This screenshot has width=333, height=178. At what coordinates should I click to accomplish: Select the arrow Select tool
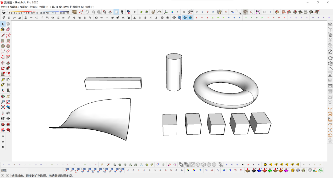point(3,24)
